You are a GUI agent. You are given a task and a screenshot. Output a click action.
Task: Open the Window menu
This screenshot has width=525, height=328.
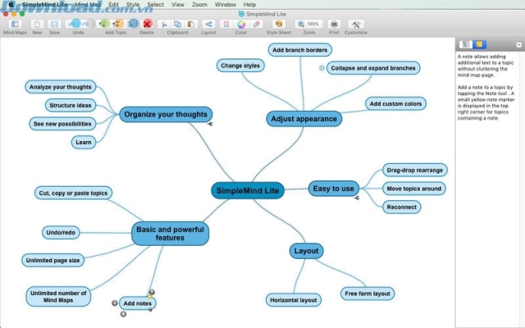(225, 4)
